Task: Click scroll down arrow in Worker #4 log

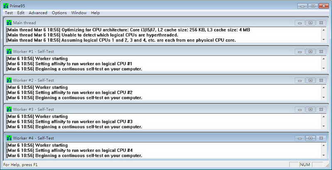Action: coord(324,155)
